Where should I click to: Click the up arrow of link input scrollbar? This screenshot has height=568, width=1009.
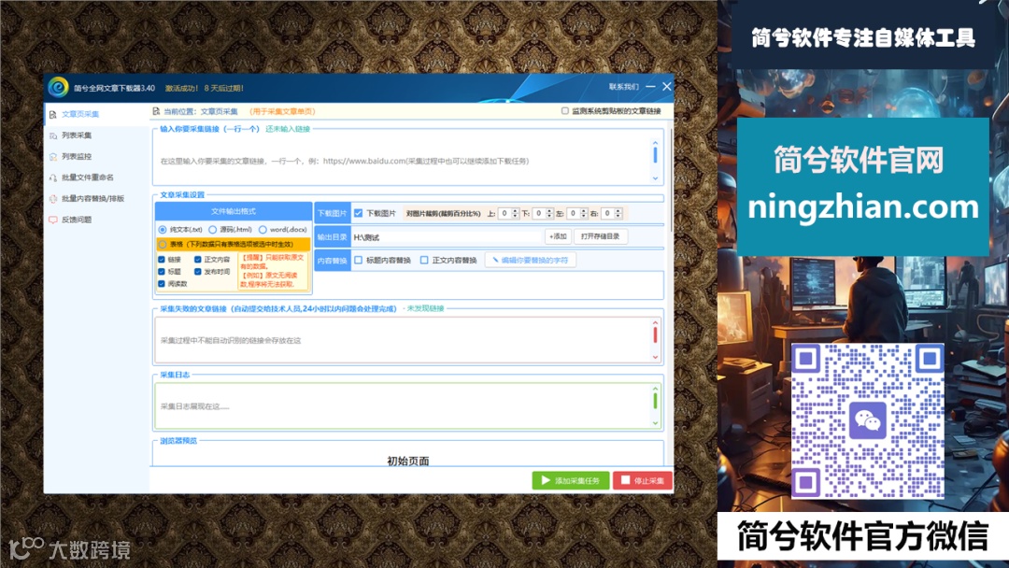655,143
